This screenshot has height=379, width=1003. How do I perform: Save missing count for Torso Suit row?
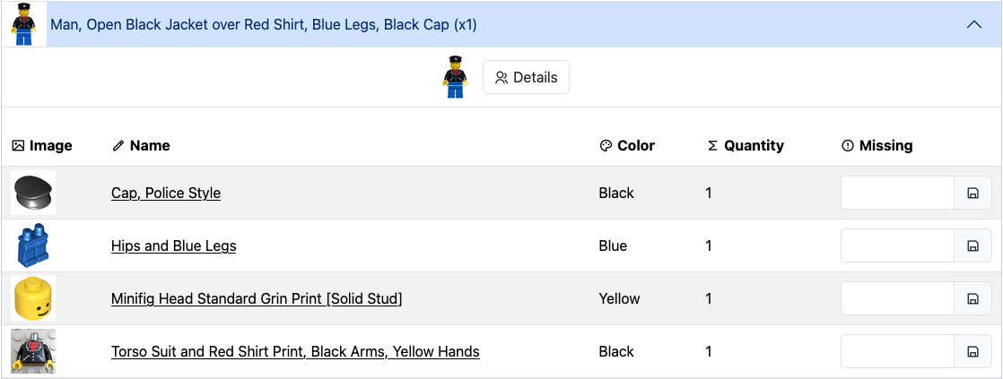[972, 351]
